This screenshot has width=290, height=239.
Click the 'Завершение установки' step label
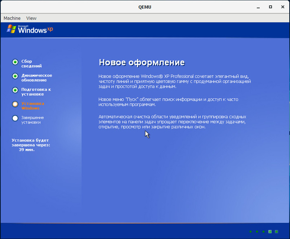click(32, 120)
